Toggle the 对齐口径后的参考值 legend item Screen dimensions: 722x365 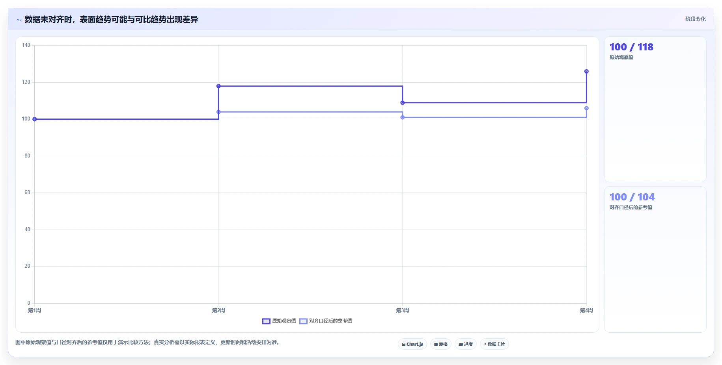point(326,321)
